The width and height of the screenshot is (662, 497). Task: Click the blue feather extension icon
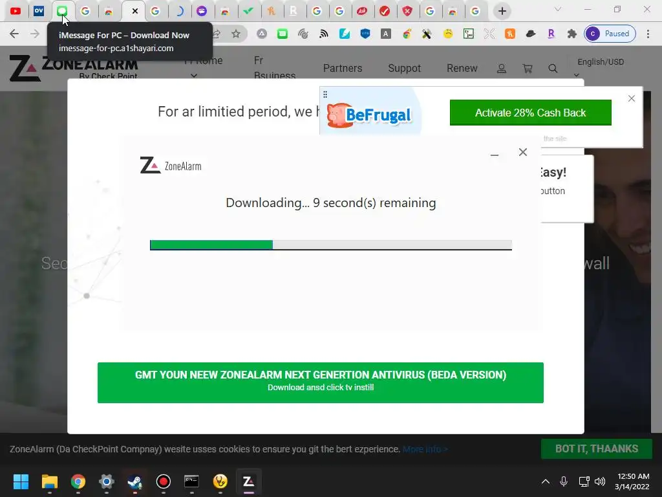[x=345, y=34]
